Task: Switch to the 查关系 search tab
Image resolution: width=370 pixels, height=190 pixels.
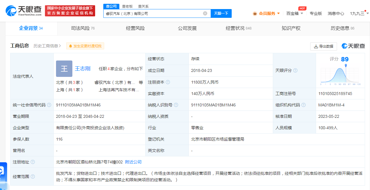Action: (x=143, y=6)
